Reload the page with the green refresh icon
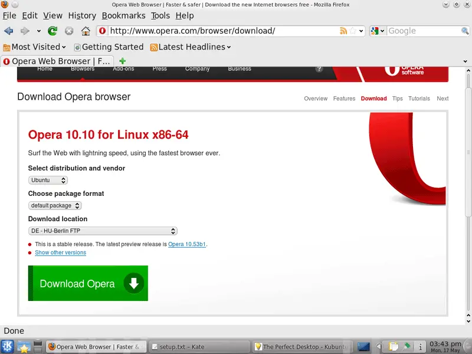 pos(53,31)
